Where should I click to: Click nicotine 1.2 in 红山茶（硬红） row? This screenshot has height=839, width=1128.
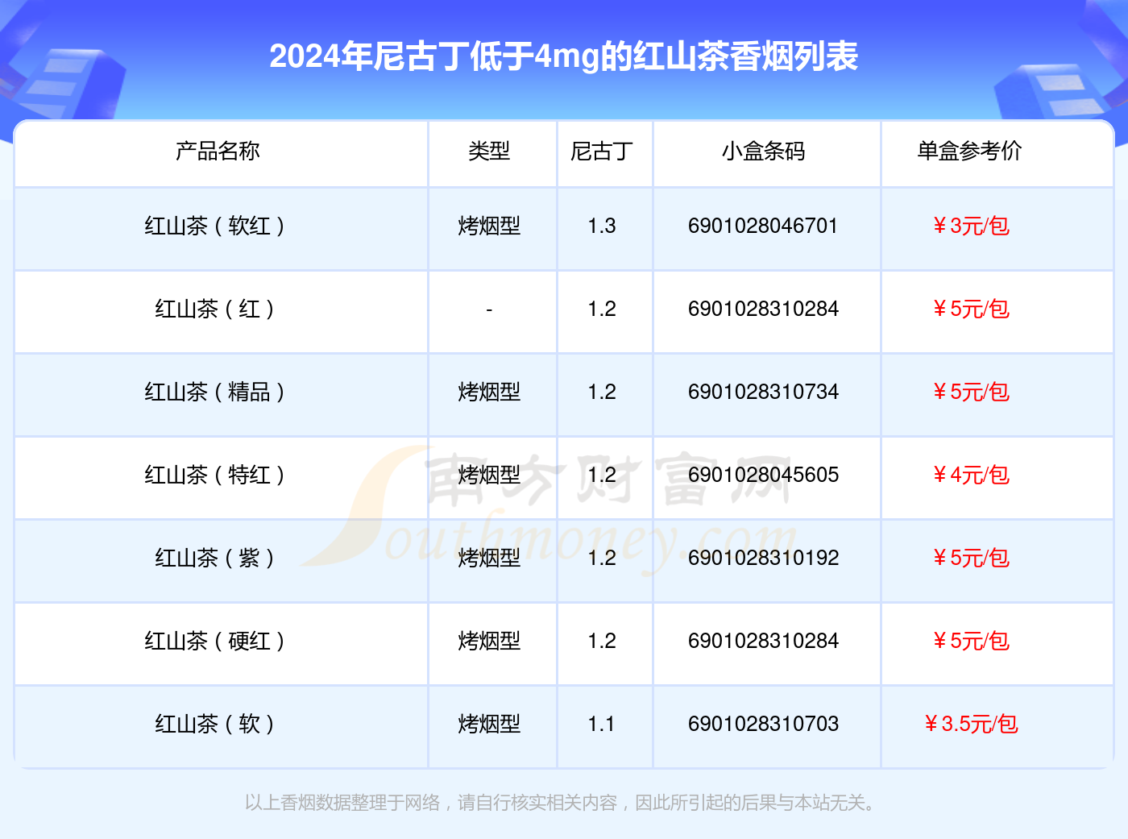coord(602,641)
